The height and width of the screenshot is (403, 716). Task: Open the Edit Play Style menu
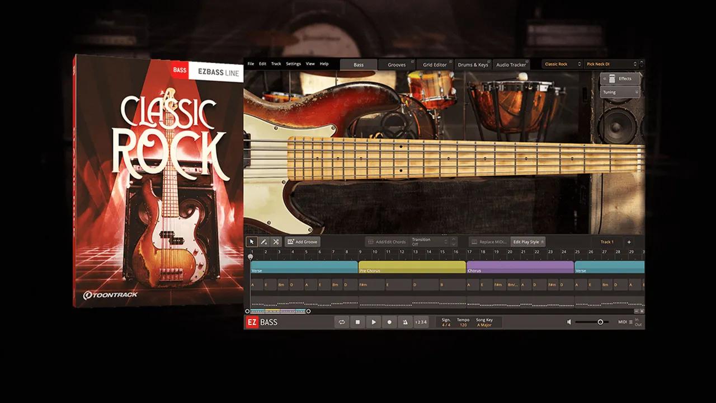click(x=528, y=242)
